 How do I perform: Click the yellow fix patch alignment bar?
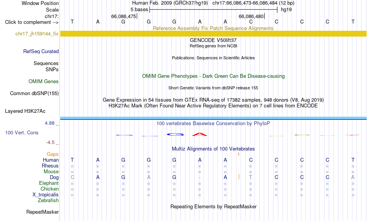[x=213, y=33]
